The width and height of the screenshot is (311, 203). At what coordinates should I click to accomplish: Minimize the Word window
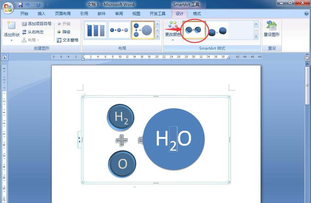282,3
